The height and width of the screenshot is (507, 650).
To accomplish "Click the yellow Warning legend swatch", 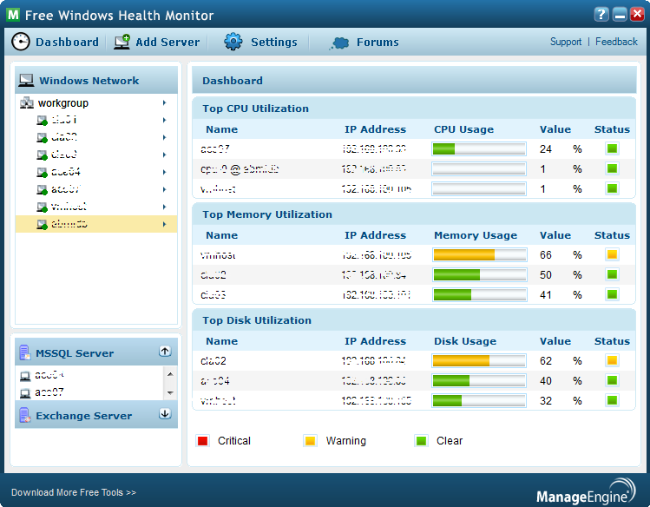I will tap(310, 441).
